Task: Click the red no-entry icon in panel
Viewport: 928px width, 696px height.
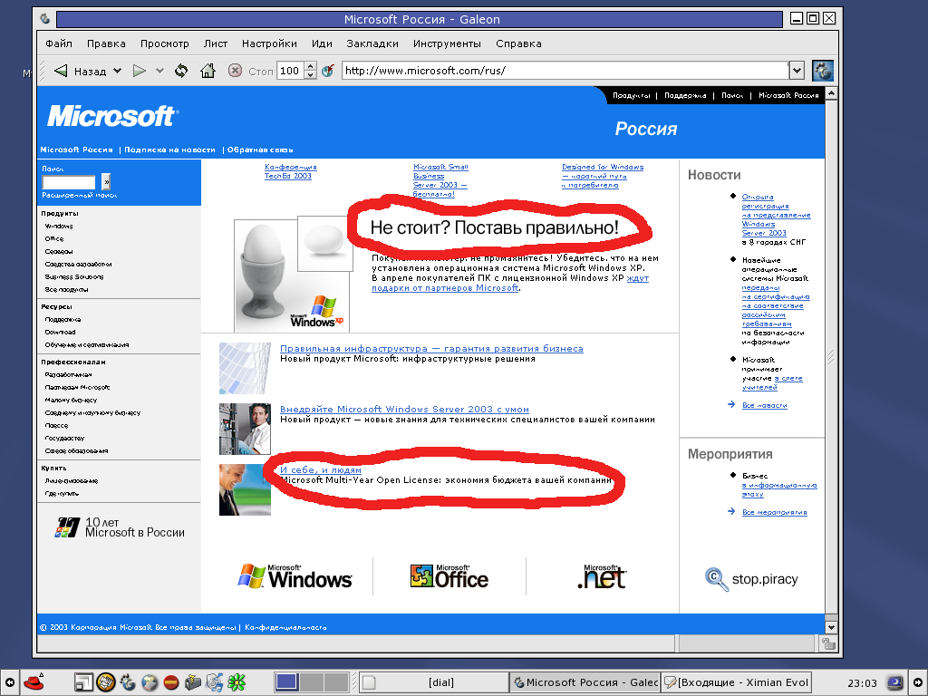Action: [x=170, y=681]
